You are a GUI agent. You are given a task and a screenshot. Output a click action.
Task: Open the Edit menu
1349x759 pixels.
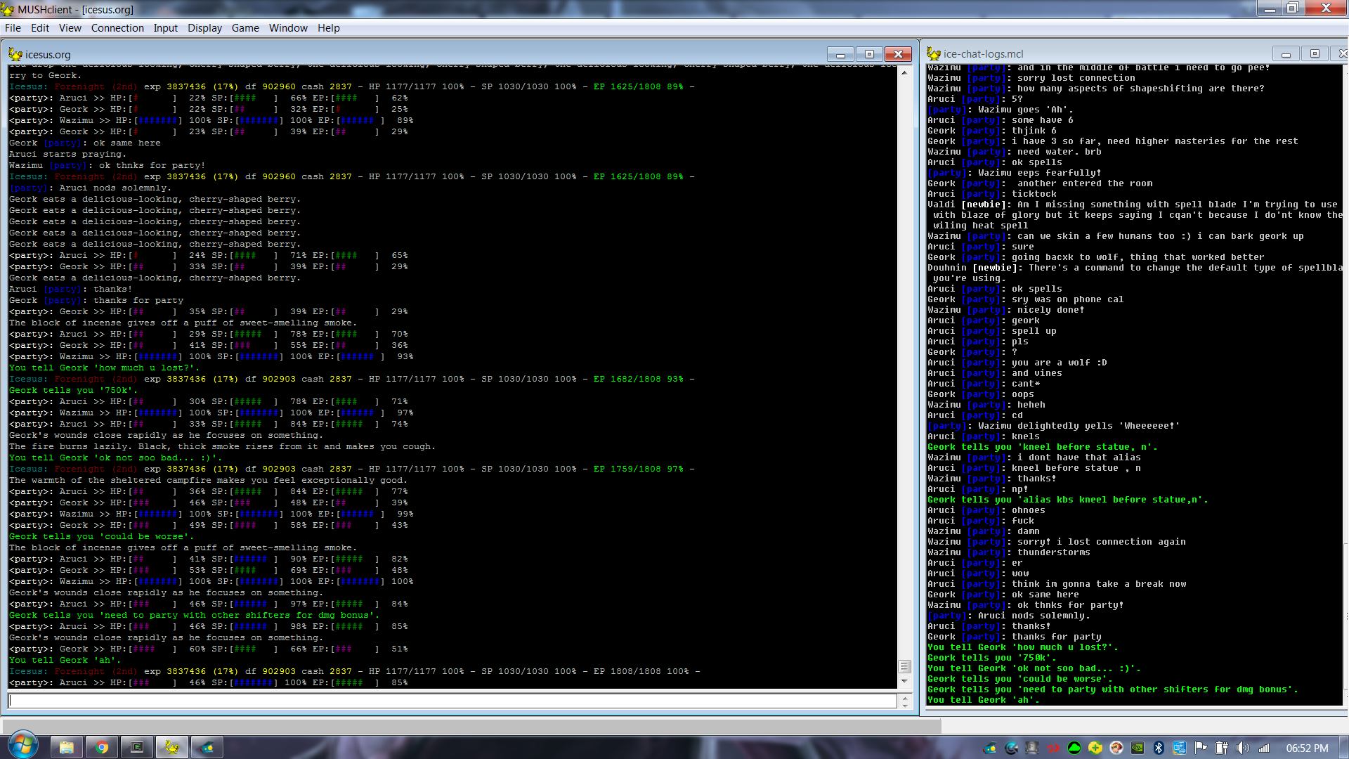[40, 28]
